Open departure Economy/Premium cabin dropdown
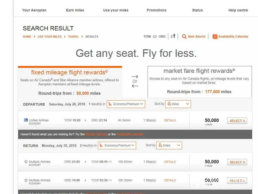This screenshot has width=258, height=194. point(126,104)
